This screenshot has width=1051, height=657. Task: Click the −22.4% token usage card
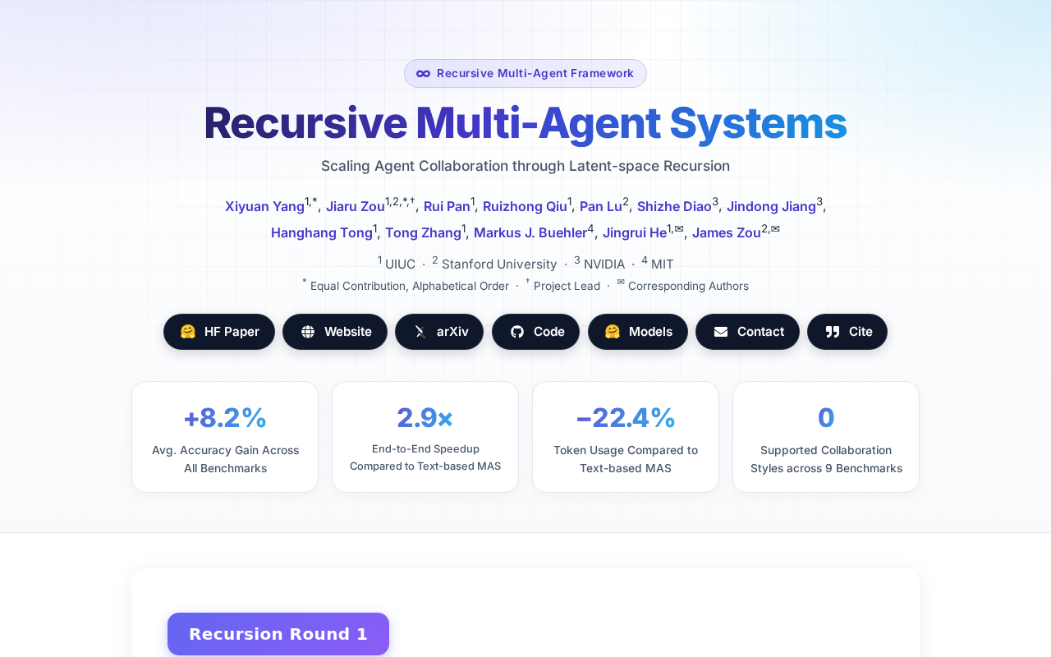click(626, 437)
